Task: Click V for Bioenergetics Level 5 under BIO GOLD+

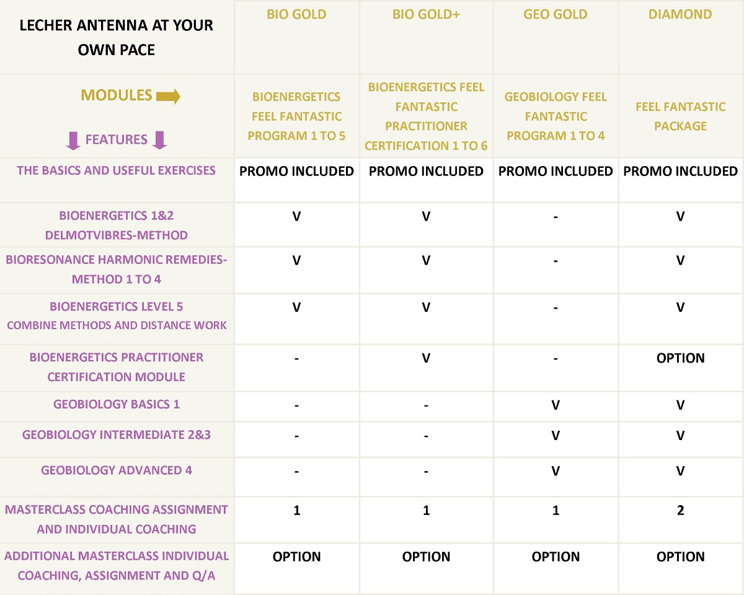Action: [x=426, y=307]
